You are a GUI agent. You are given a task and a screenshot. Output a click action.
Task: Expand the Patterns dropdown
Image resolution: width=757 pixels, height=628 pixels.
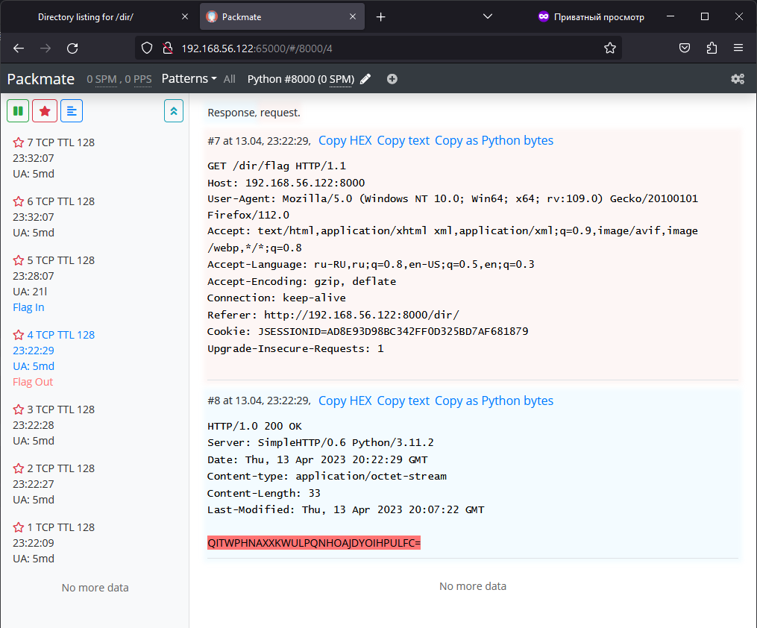[x=189, y=79]
